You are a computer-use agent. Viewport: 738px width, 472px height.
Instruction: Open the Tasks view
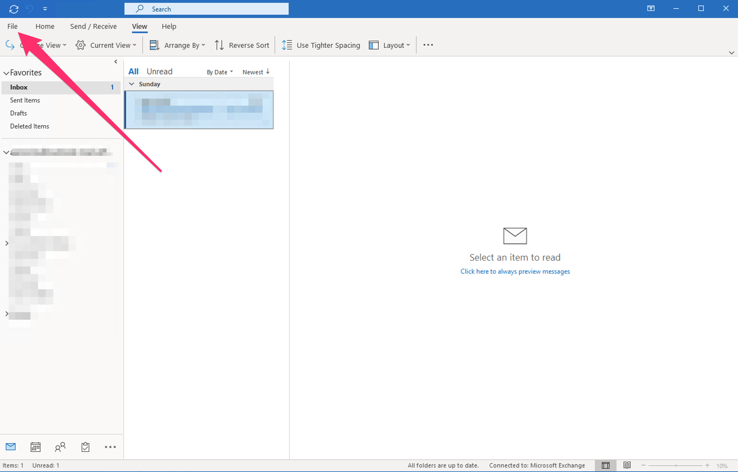coord(85,447)
